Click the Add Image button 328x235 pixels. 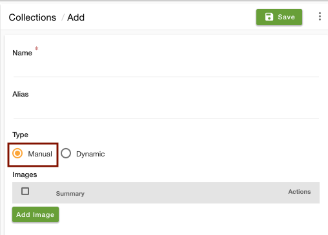36,214
